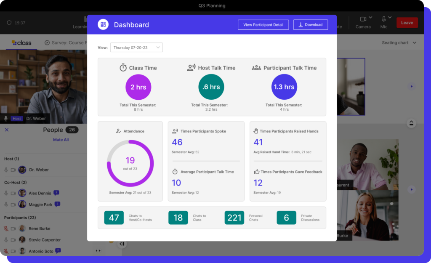Click the thumbs-up feedback icon
This screenshot has width=431, height=263.
coord(256,172)
